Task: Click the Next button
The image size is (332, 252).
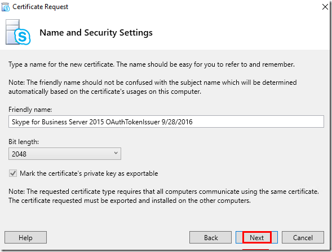Action: (x=256, y=237)
